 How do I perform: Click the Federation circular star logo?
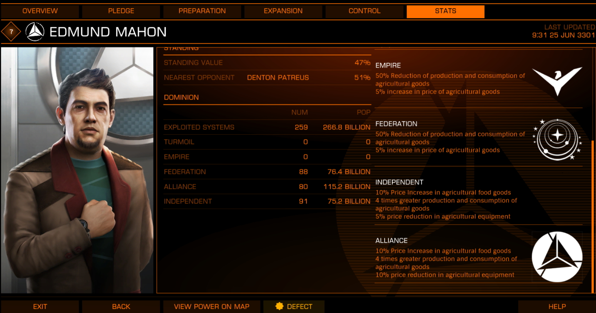(557, 140)
